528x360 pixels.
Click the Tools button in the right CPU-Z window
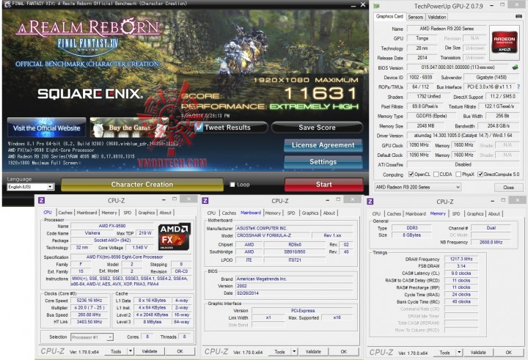pyautogui.click(x=444, y=353)
